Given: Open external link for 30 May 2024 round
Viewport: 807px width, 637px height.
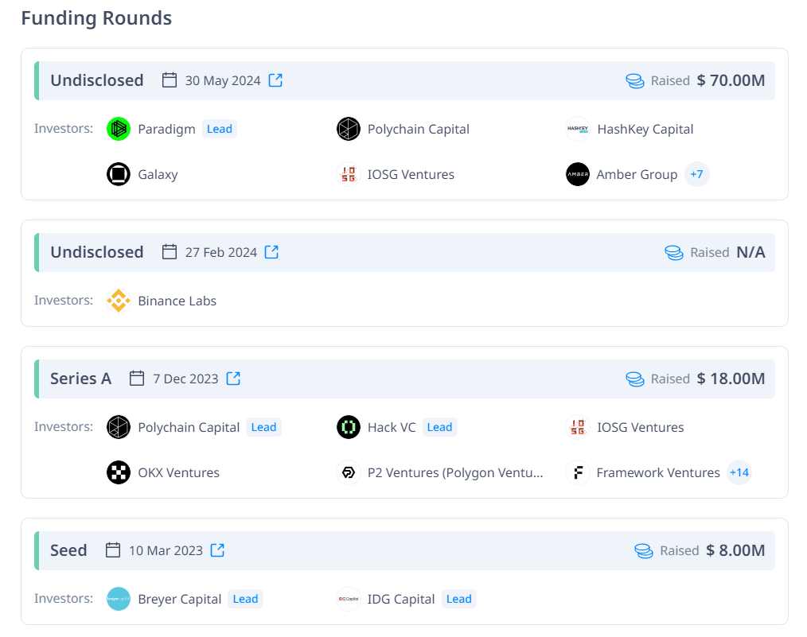Looking at the screenshot, I should coord(275,80).
